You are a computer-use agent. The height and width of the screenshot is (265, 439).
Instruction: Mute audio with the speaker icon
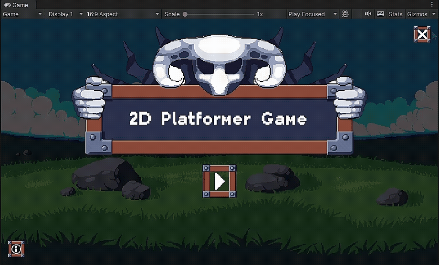coord(368,14)
